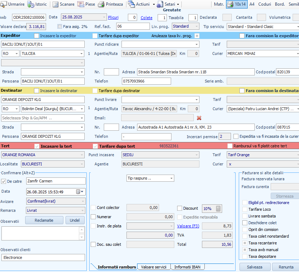Open calendar picker in confirmation Data field
Image resolution: width=299 pixels, height=272 pixels.
click(x=78, y=192)
